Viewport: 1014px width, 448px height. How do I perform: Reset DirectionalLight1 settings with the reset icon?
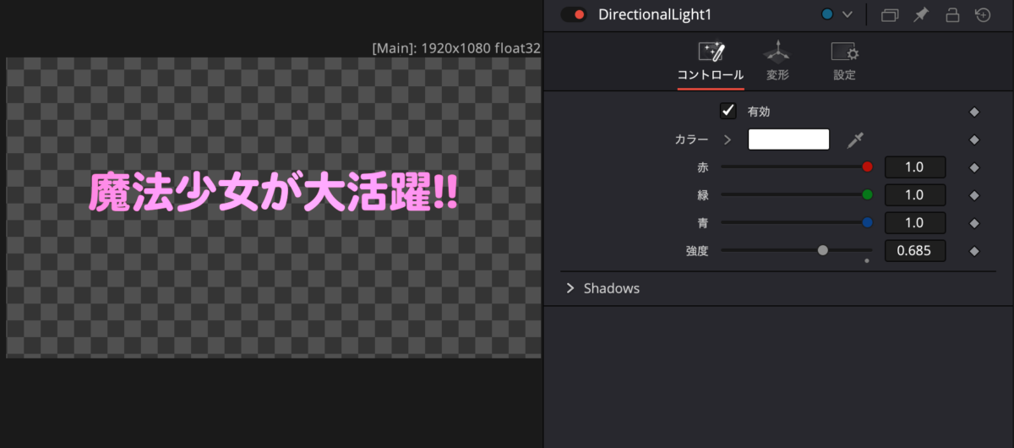tap(983, 14)
